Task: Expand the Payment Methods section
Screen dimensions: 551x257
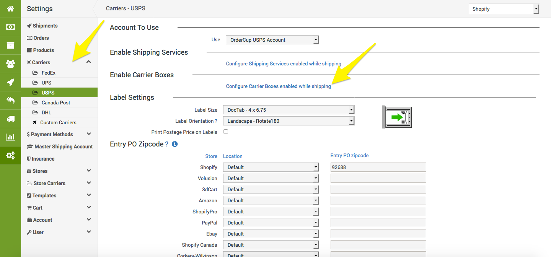Action: click(89, 134)
